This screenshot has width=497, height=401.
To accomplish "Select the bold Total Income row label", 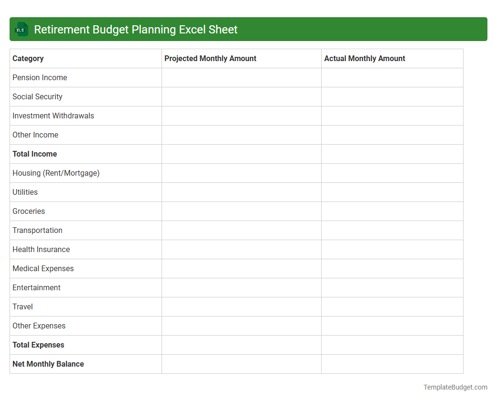I will 34,154.
